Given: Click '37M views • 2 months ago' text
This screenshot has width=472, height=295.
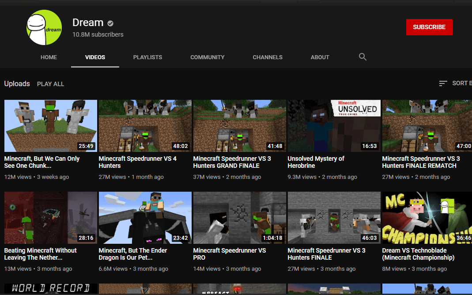Looking at the screenshot, I should [x=227, y=177].
